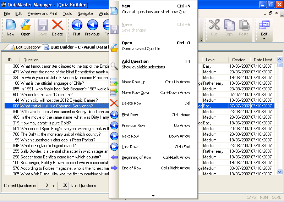Choose New Ctrl+N menu entry
284x202 pixels.
point(156,9)
